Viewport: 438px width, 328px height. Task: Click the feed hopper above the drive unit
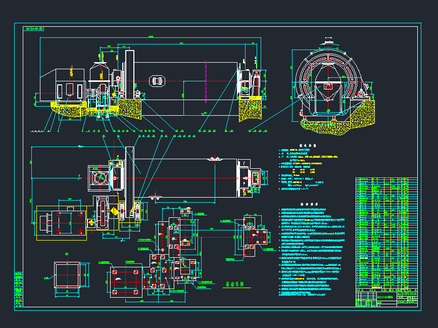98,71
